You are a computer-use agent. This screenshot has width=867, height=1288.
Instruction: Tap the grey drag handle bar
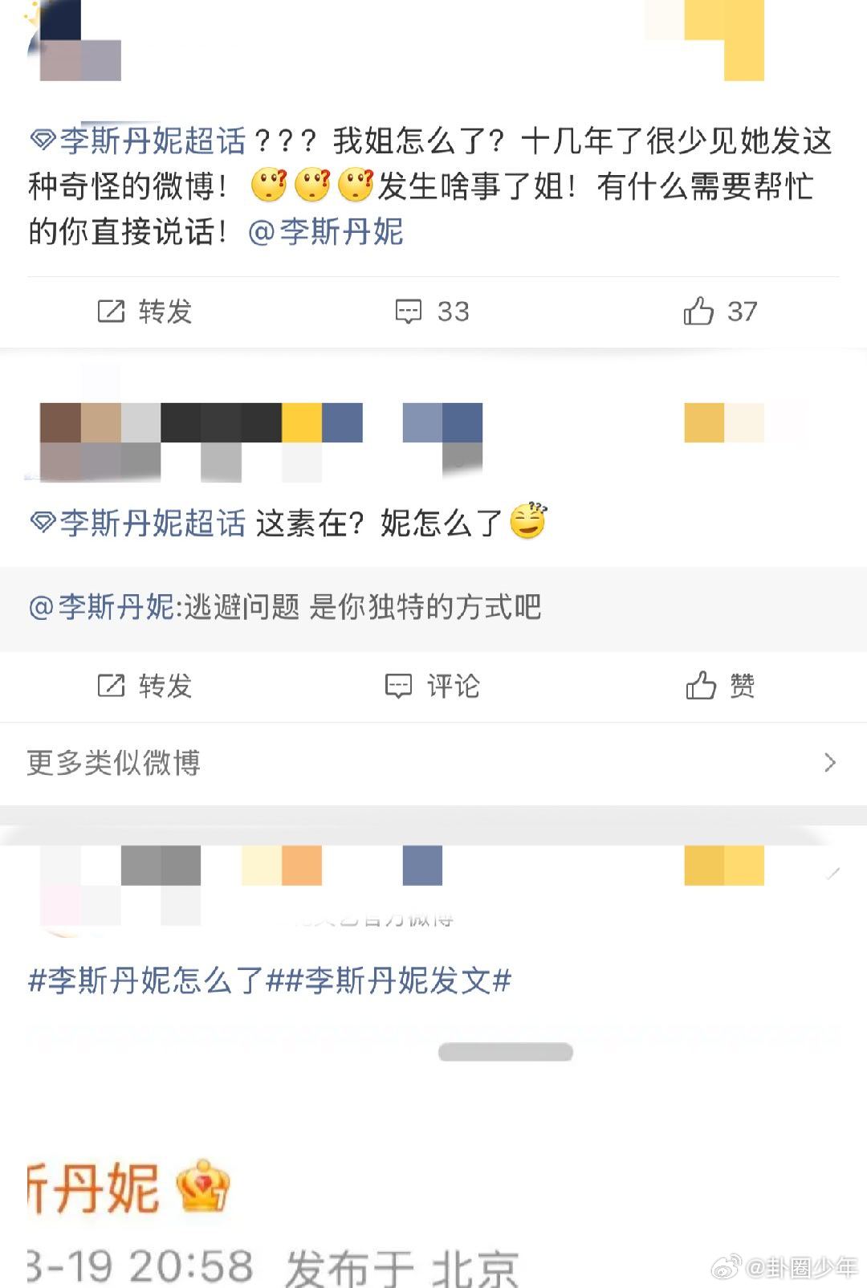click(506, 1052)
